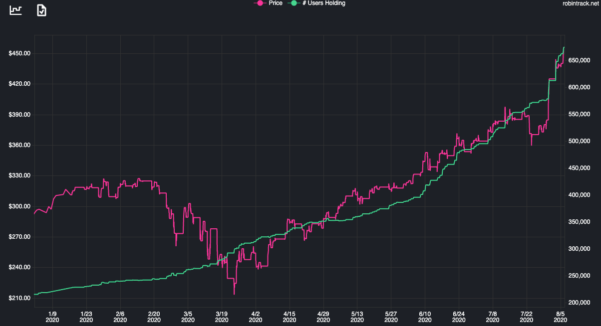Click the 200,000 users axis label
This screenshot has width=601, height=326.
click(x=579, y=303)
